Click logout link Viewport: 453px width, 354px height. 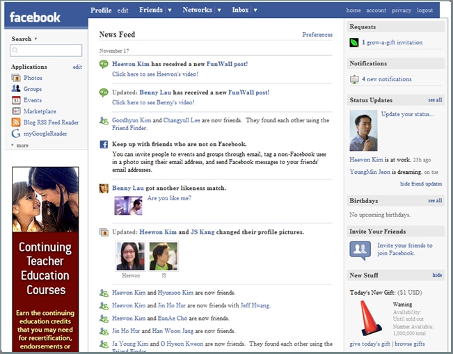[424, 10]
